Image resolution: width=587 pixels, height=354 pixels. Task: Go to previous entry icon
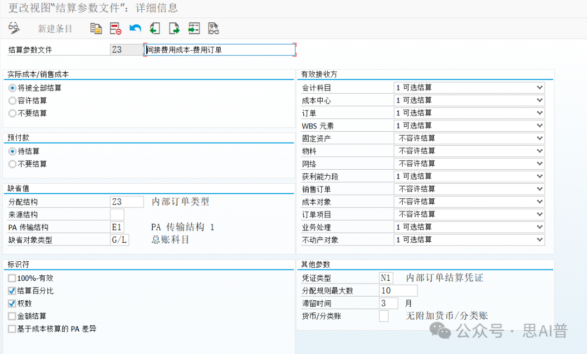coord(155,28)
